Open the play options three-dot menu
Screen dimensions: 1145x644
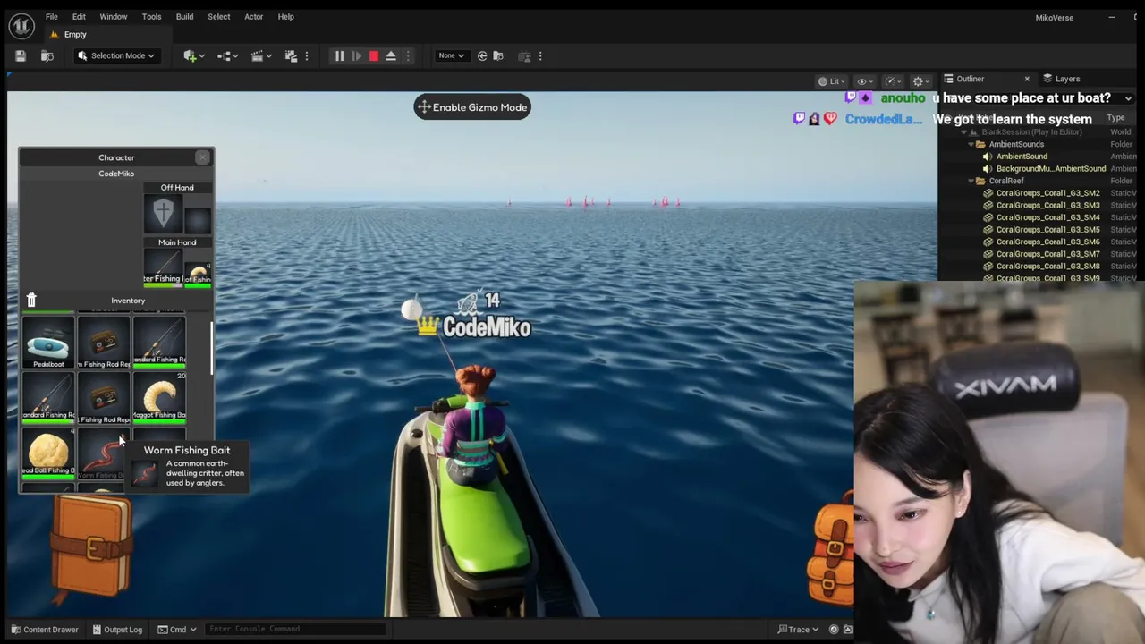click(x=408, y=56)
